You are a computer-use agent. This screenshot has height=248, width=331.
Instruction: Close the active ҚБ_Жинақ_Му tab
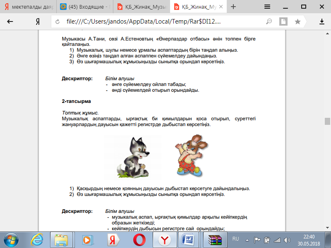221,7
